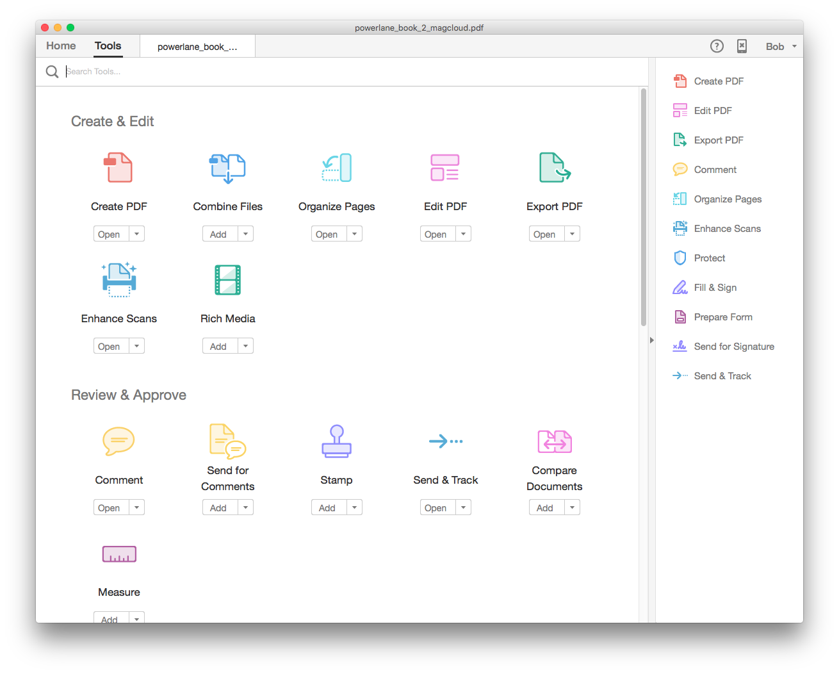839x674 pixels.
Task: Click the Compare Documents icon
Action: (x=555, y=441)
